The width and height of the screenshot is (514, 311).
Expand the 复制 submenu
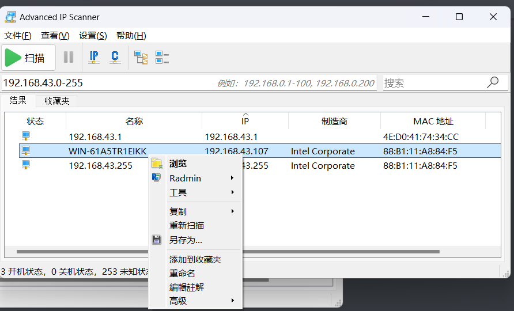coord(195,211)
